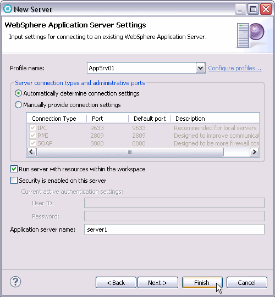Click the SOAP port value 8880
The width and height of the screenshot is (275, 297).
pyautogui.click(x=97, y=143)
